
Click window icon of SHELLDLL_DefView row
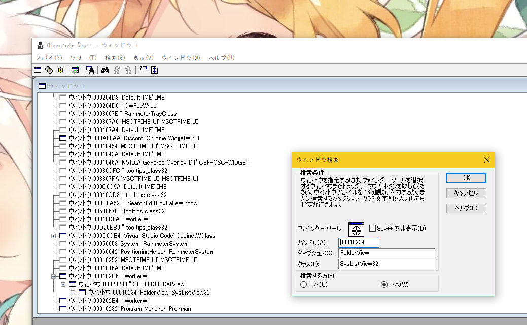pos(73,284)
